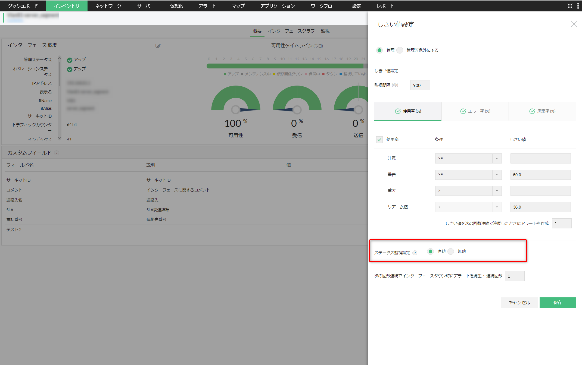Select 無効 for ステータス監視設定
Screen dimensions: 582x365
coord(451,251)
